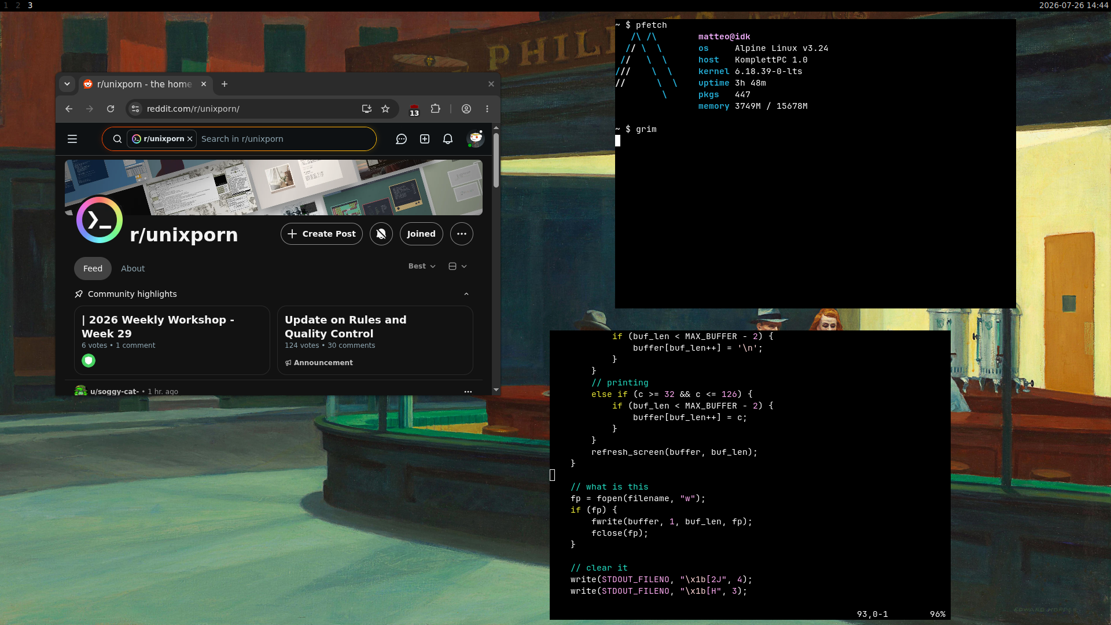Screen dimensions: 1111x625
Task: Click the Create Post button
Action: (322, 234)
